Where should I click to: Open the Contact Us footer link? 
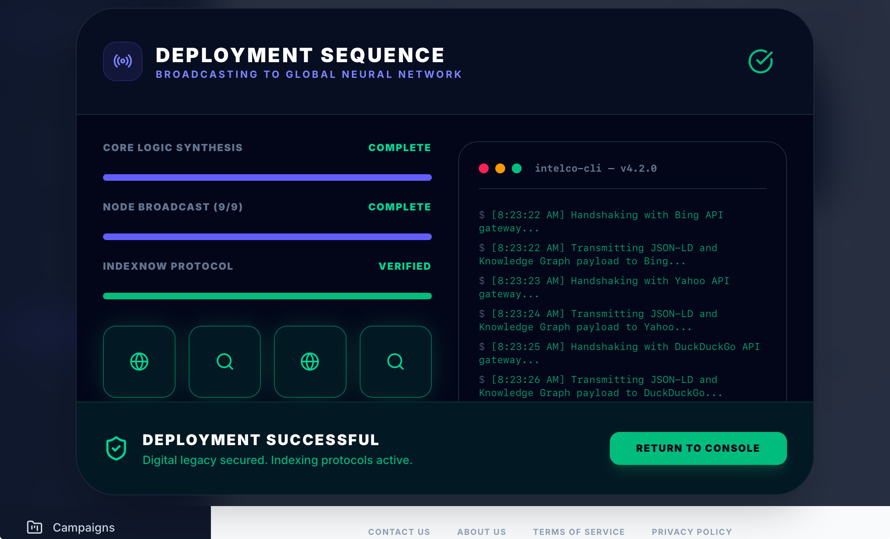click(399, 532)
